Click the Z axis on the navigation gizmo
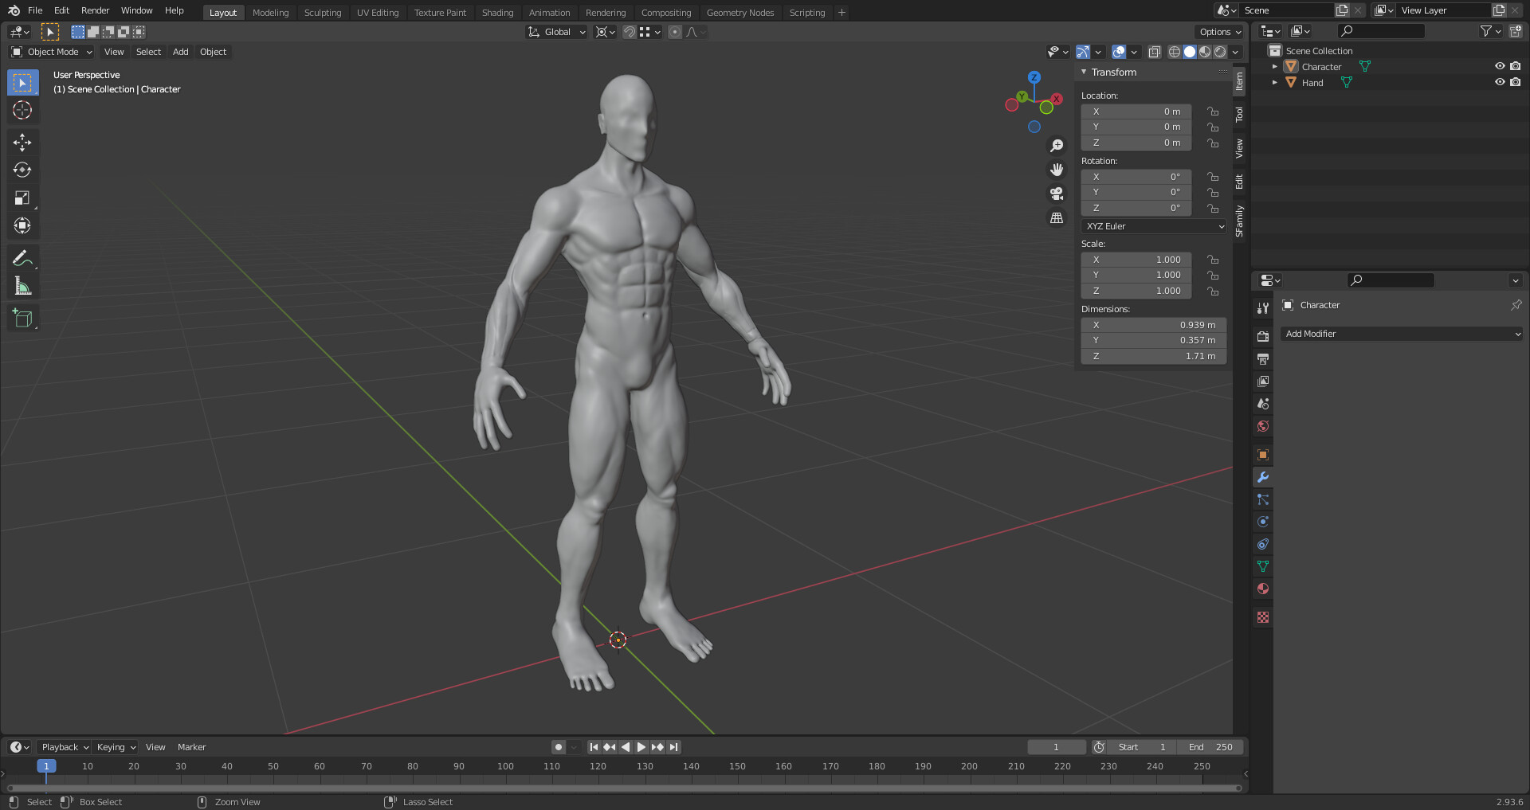The image size is (1530, 810). point(1034,76)
